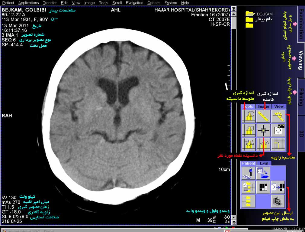Select the Image subtab

263,106
